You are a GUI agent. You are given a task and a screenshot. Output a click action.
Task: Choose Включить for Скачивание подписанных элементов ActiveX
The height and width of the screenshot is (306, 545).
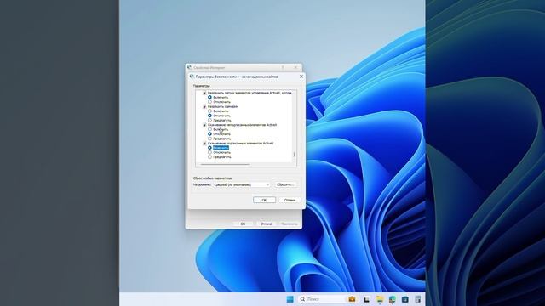coord(209,148)
